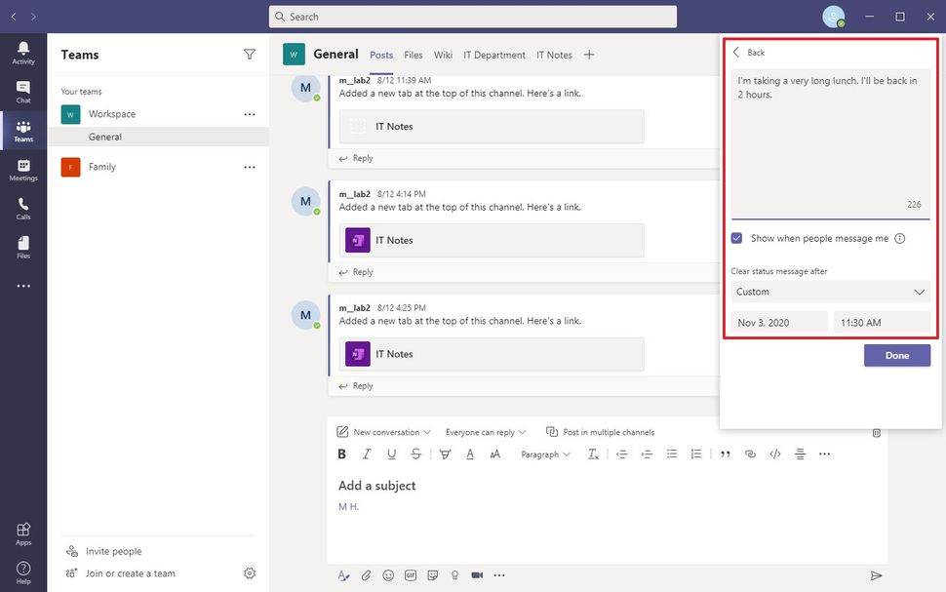This screenshot has width=946, height=592.
Task: Expand the Paragraph style dropdown
Action: (544, 454)
